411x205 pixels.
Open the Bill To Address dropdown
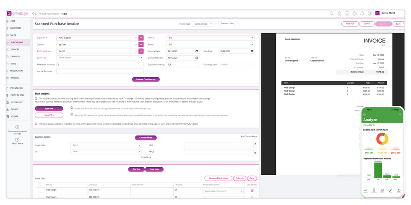(97, 51)
